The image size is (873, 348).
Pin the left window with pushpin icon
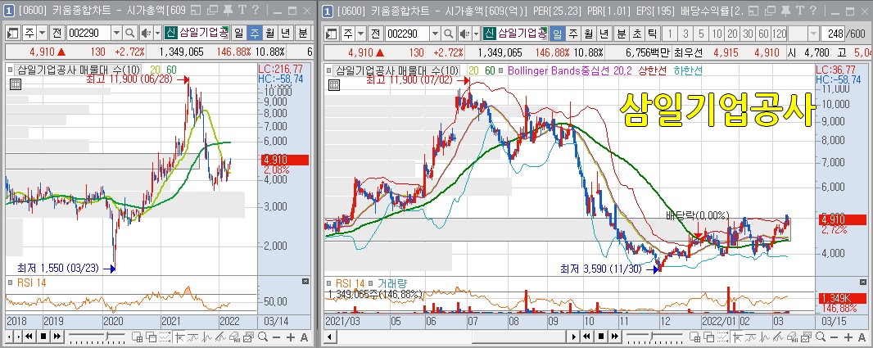(228, 10)
